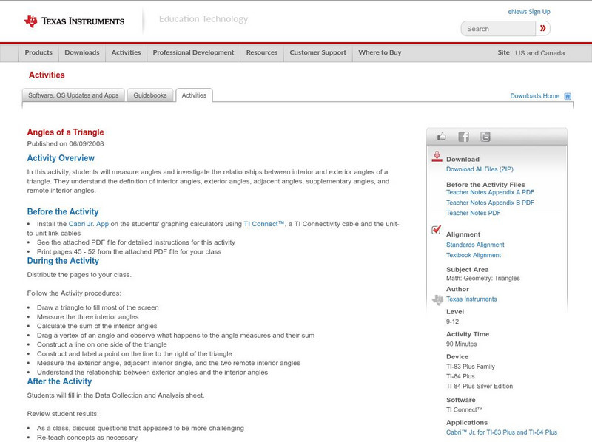Screen dimensions: 592x442
Task: Submit search with the red arrow button
Action: tap(542, 28)
